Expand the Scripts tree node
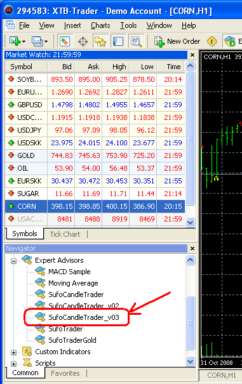Screen dimensions: 242x384 (14, 364)
